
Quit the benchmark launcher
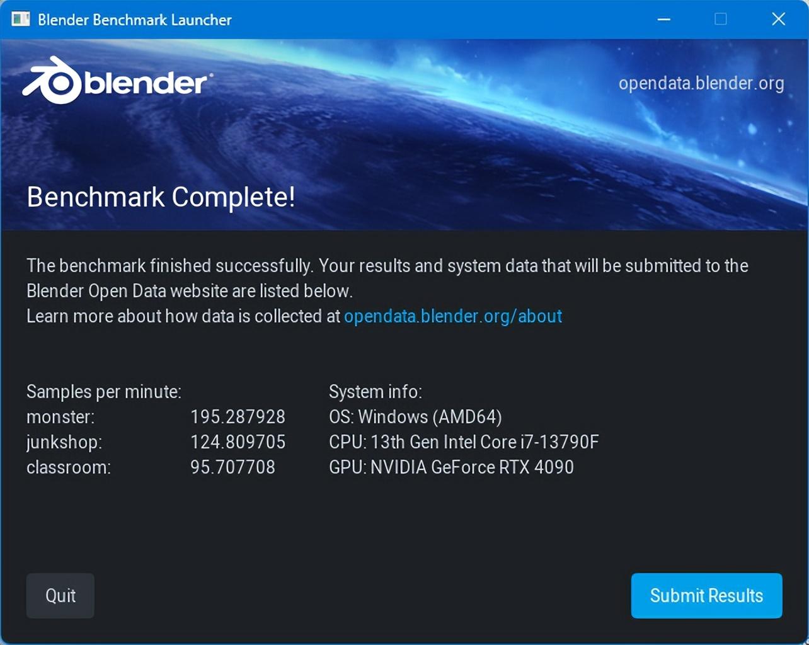tap(60, 595)
